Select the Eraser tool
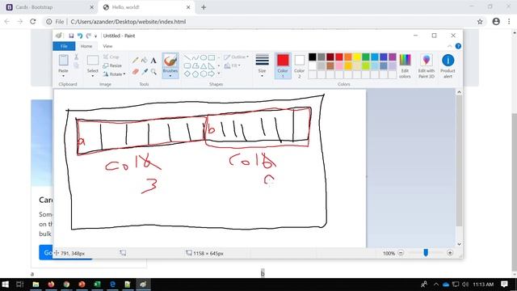The image size is (517, 291). coord(135,71)
